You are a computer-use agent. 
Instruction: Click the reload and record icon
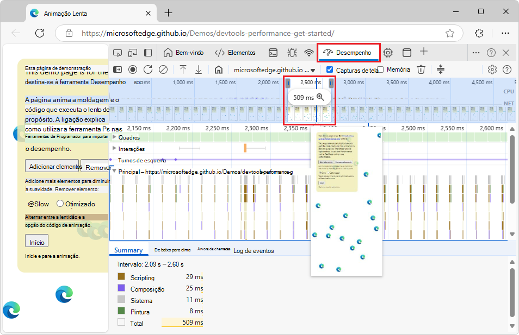pyautogui.click(x=148, y=69)
